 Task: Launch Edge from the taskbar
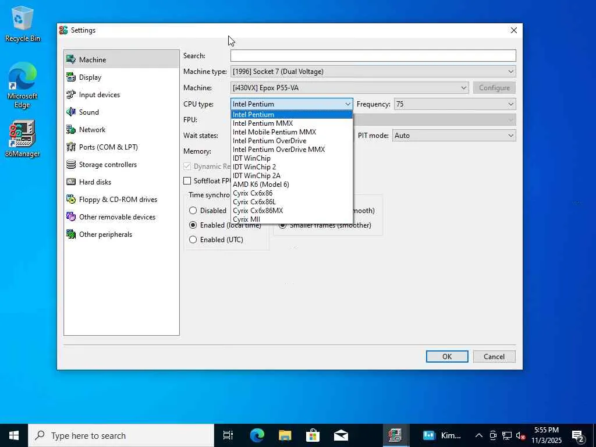pyautogui.click(x=257, y=435)
